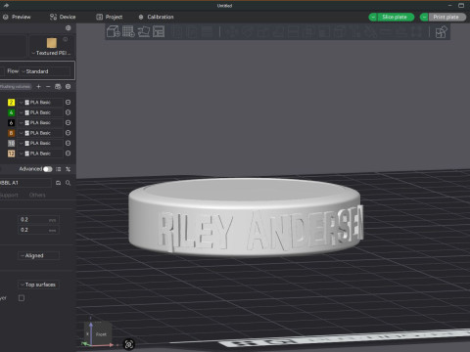Open the Calibration tab
This screenshot has height=352, width=470.
click(x=156, y=17)
